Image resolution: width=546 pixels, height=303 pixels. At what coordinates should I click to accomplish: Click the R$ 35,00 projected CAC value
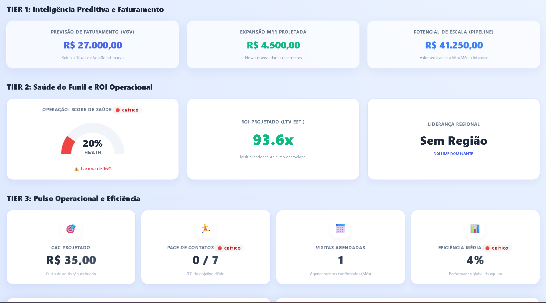point(71,260)
